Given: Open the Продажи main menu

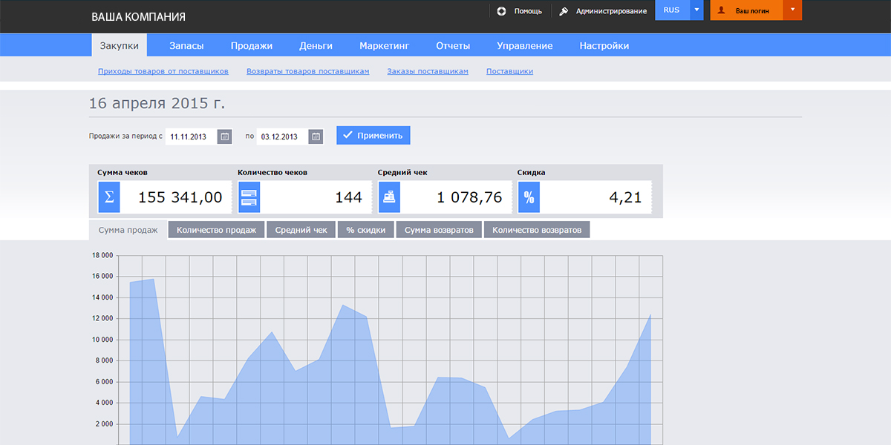Looking at the screenshot, I should (251, 45).
